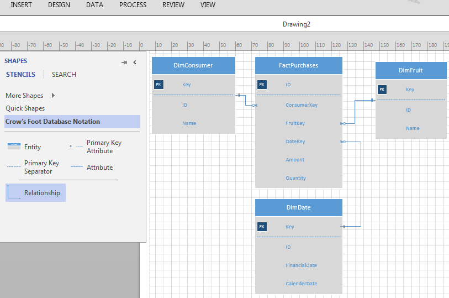Open the SEARCH tab in Shapes
The image size is (449, 298).
pos(64,75)
